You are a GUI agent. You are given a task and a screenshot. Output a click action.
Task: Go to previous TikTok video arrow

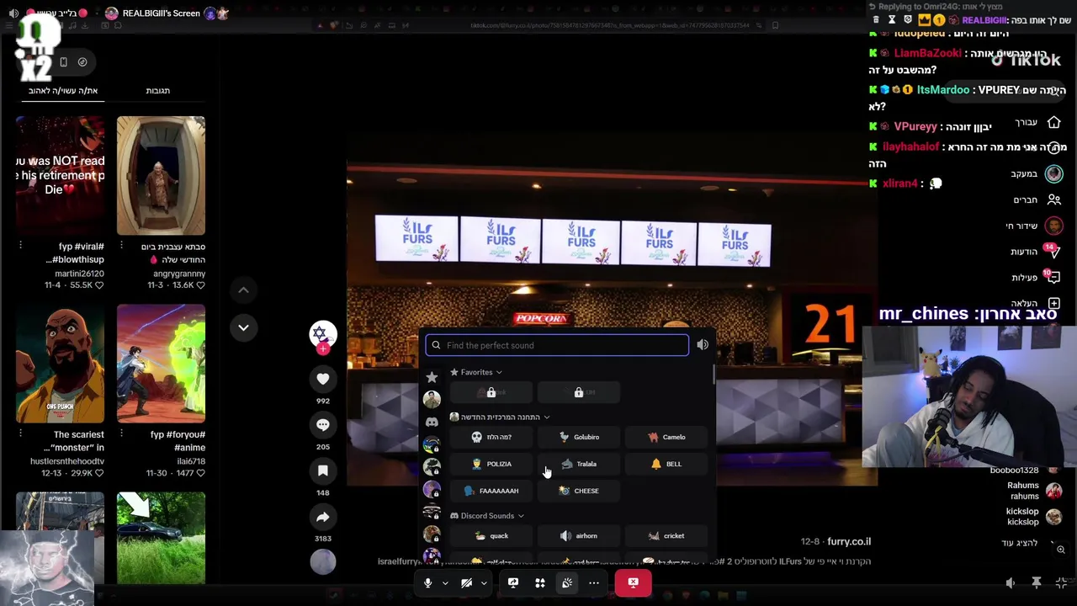point(243,290)
